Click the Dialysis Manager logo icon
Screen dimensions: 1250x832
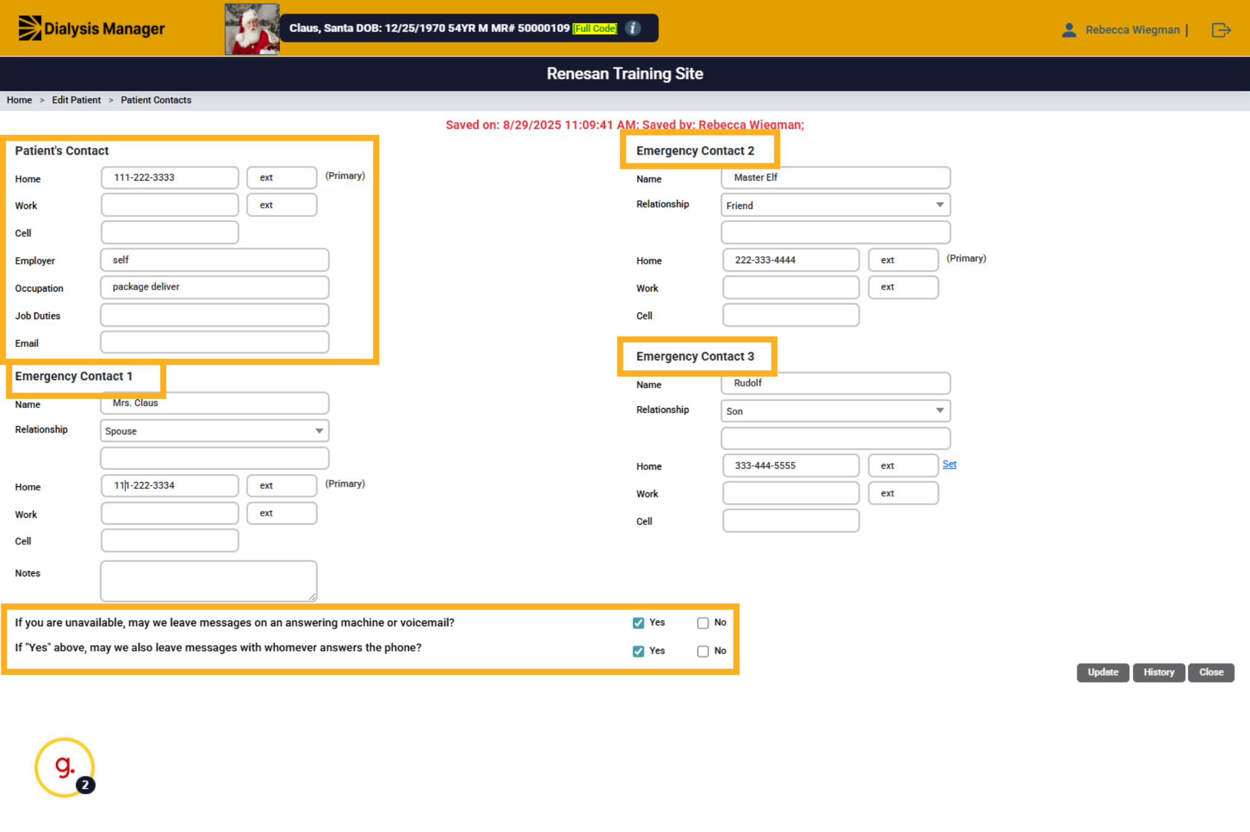click(30, 28)
